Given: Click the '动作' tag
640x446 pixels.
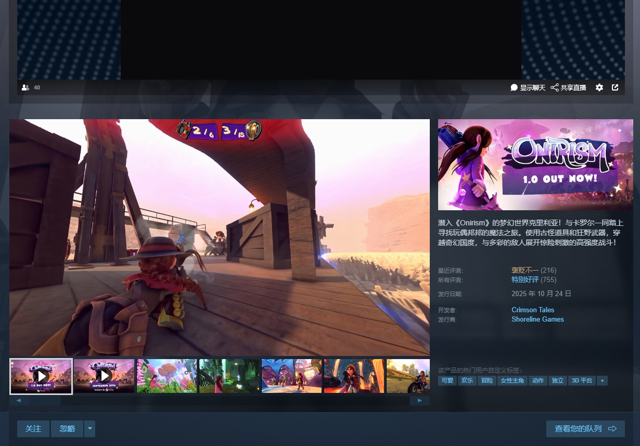Looking at the screenshot, I should [538, 380].
